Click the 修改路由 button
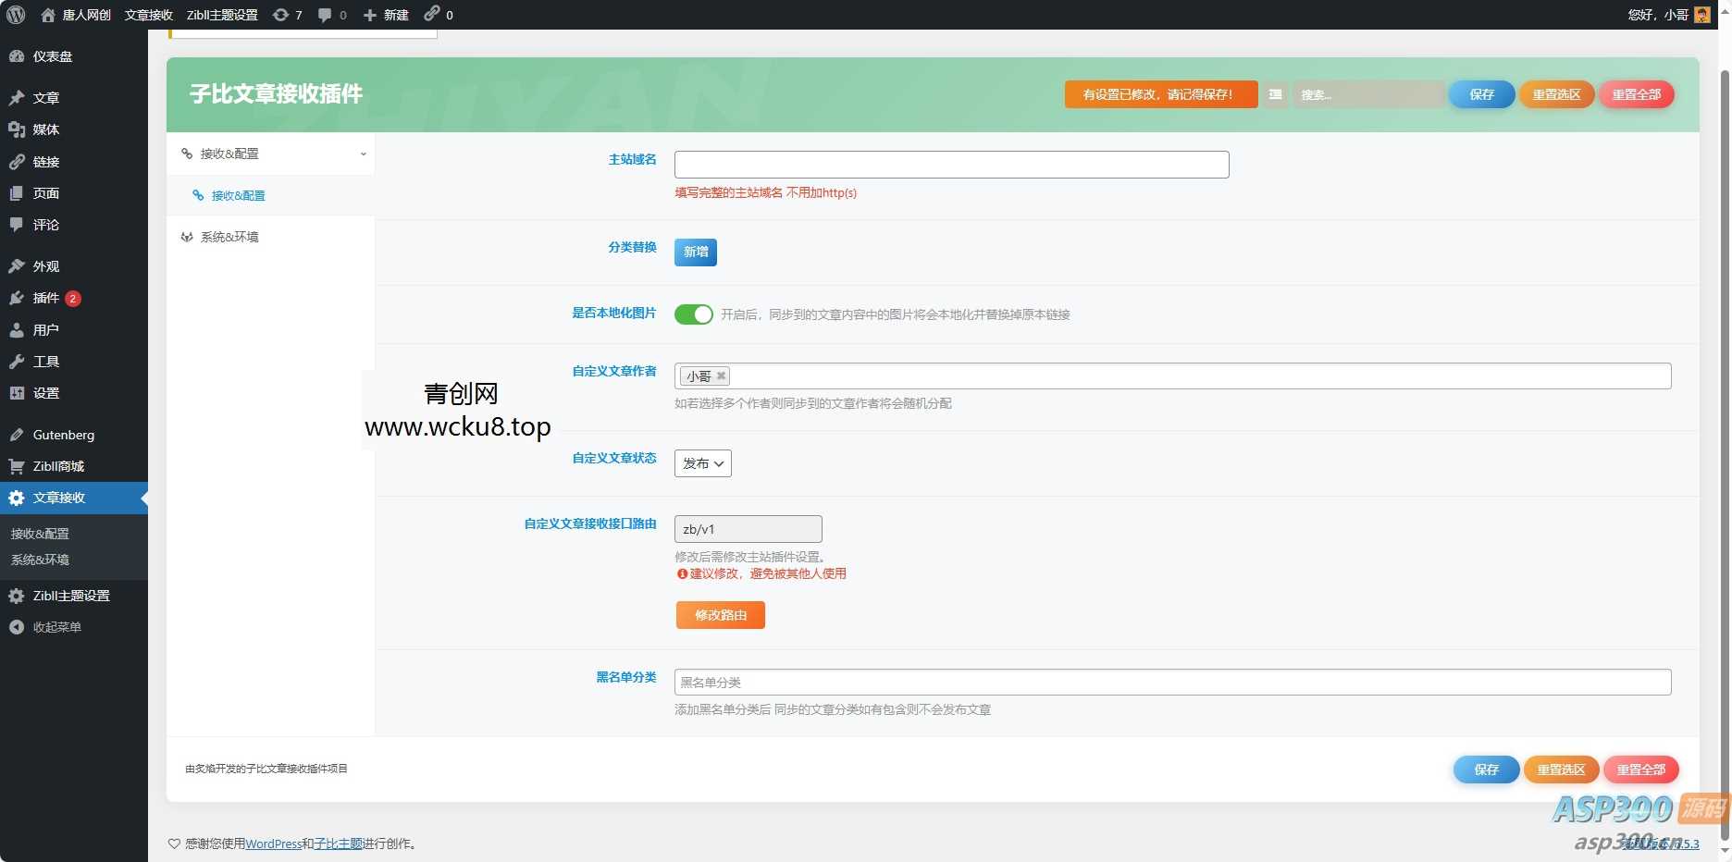1732x862 pixels. [x=720, y=614]
